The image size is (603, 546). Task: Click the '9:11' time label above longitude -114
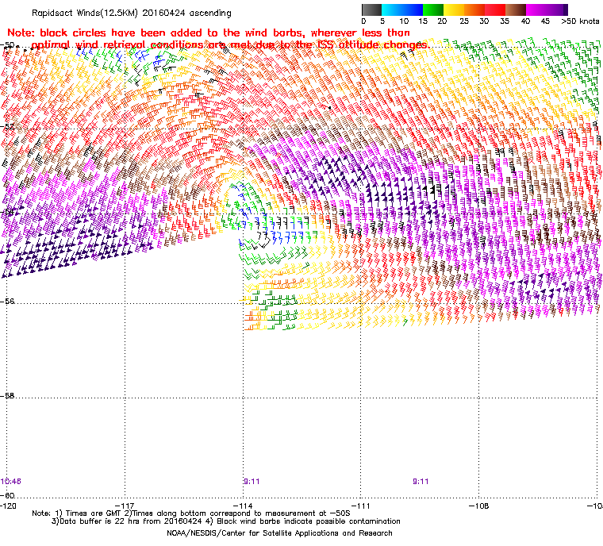(x=252, y=482)
